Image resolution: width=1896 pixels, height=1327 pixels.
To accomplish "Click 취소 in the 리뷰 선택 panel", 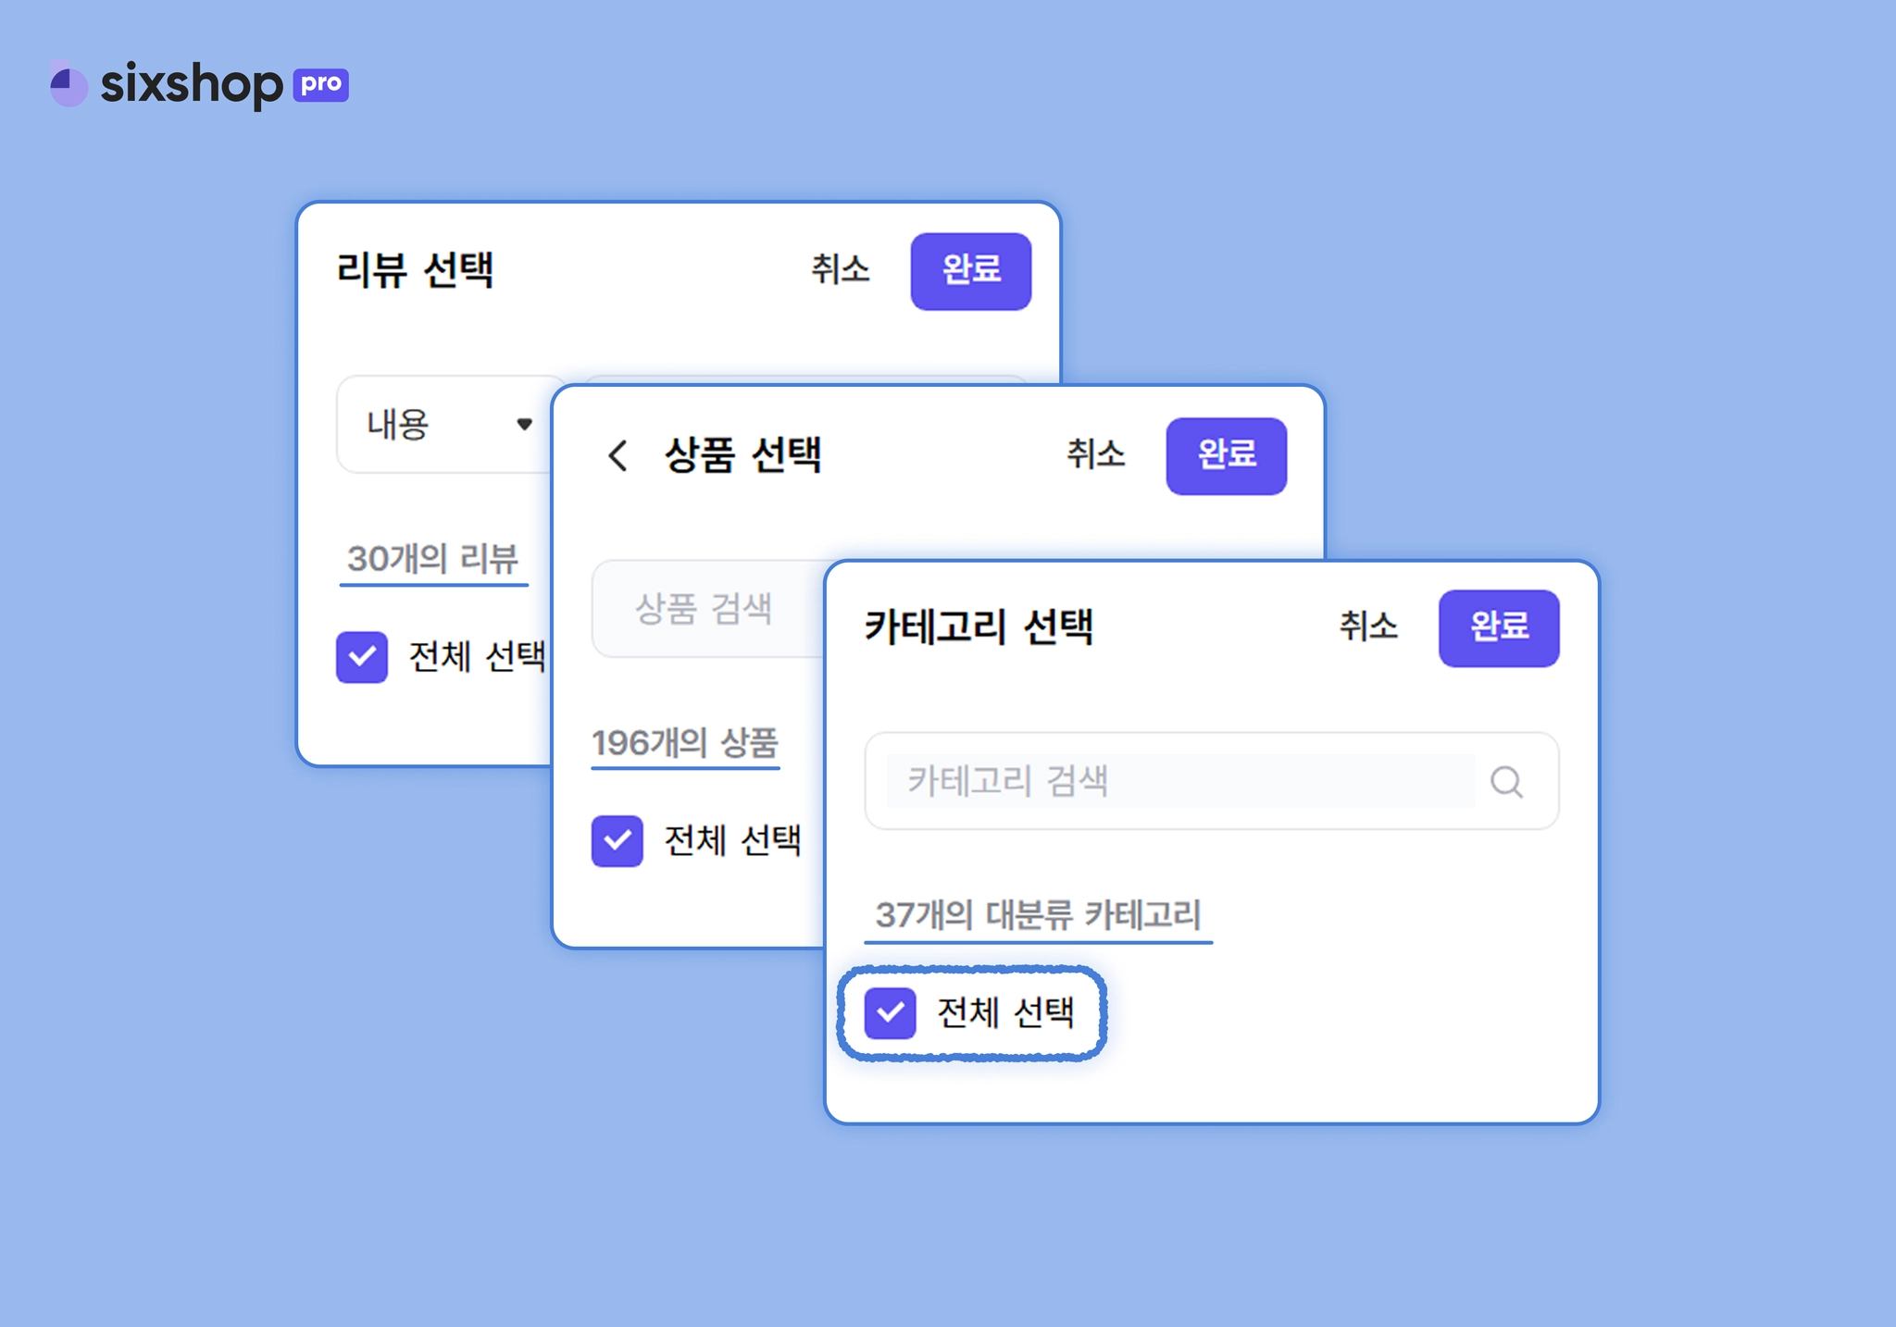I will click(841, 269).
